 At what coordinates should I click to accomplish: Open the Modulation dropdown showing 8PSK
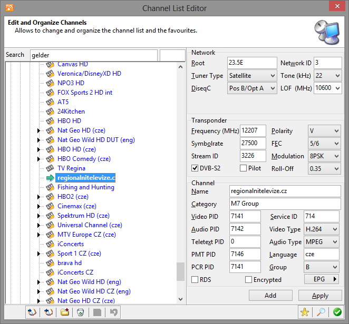322,156
